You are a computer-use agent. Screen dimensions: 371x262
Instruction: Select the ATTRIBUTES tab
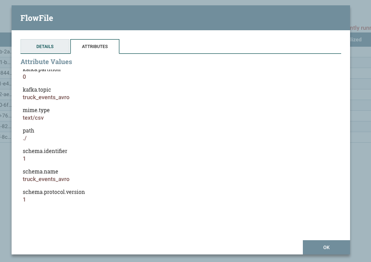tap(95, 46)
